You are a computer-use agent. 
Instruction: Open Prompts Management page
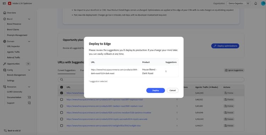[x=17, y=35]
